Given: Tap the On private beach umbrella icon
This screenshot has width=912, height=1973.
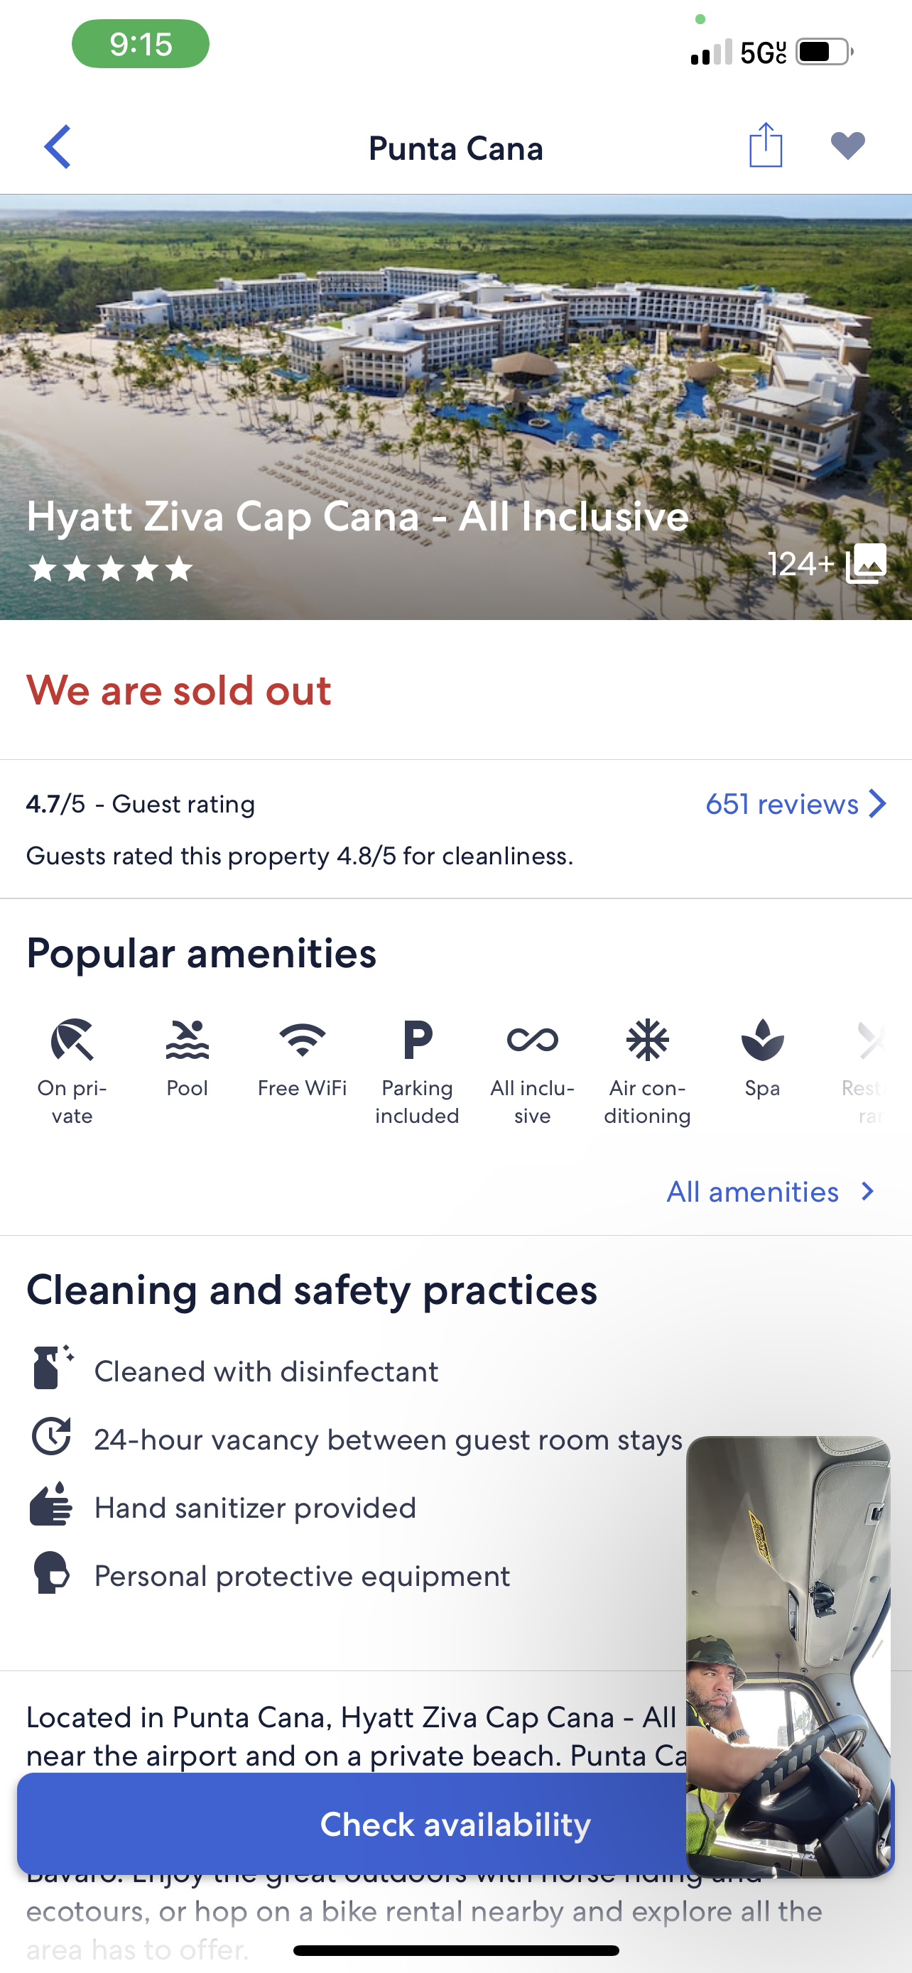Looking at the screenshot, I should [72, 1039].
